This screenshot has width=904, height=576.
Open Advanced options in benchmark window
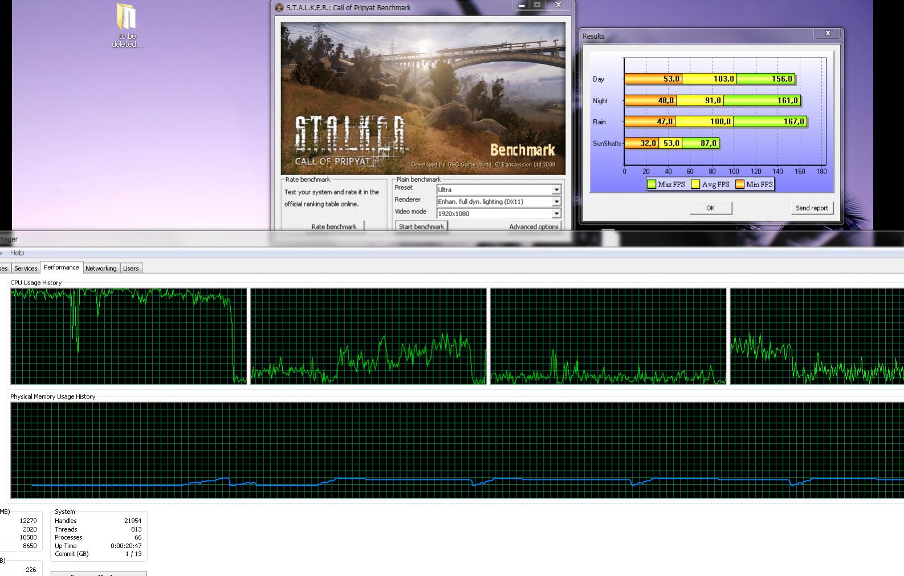tap(534, 226)
